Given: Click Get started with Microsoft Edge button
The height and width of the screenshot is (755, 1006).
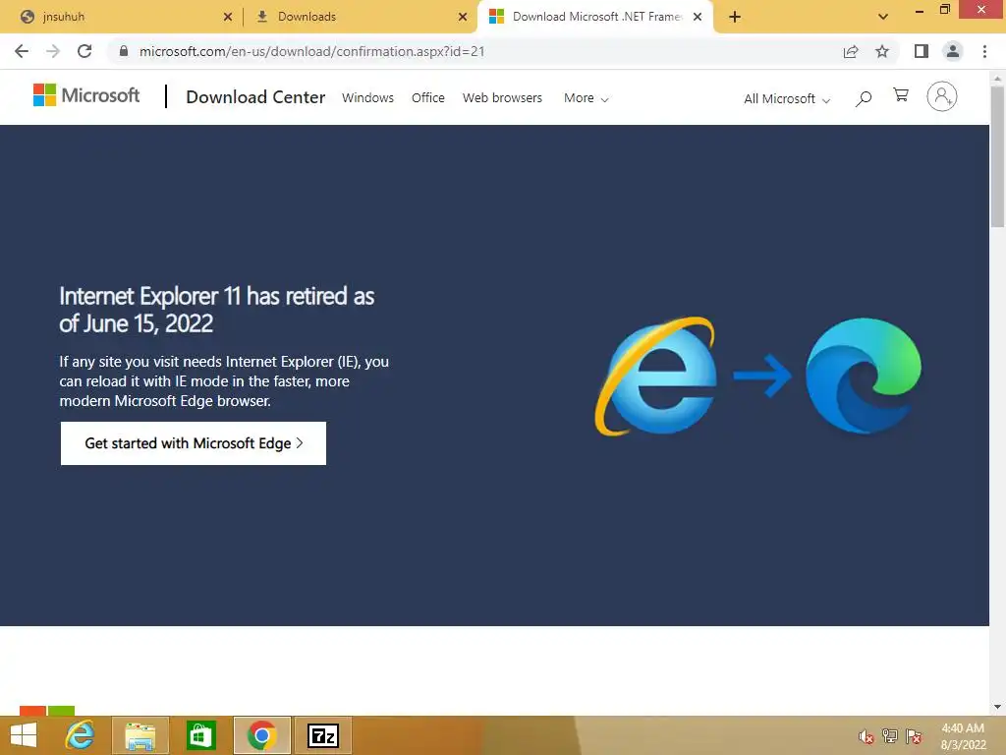Looking at the screenshot, I should (194, 443).
